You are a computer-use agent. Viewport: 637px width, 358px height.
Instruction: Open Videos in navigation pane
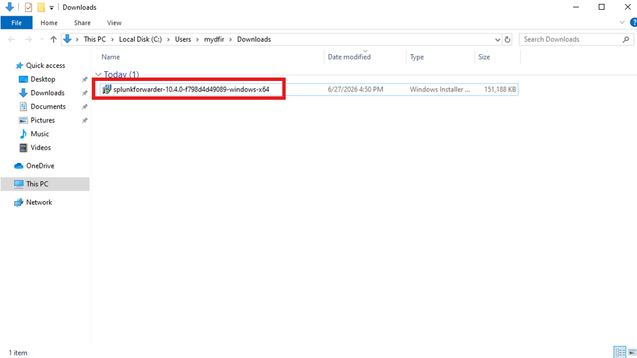tap(41, 148)
